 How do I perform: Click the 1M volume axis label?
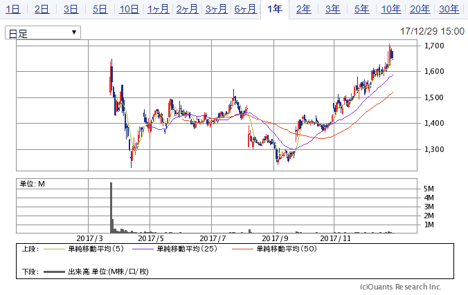pos(429,225)
